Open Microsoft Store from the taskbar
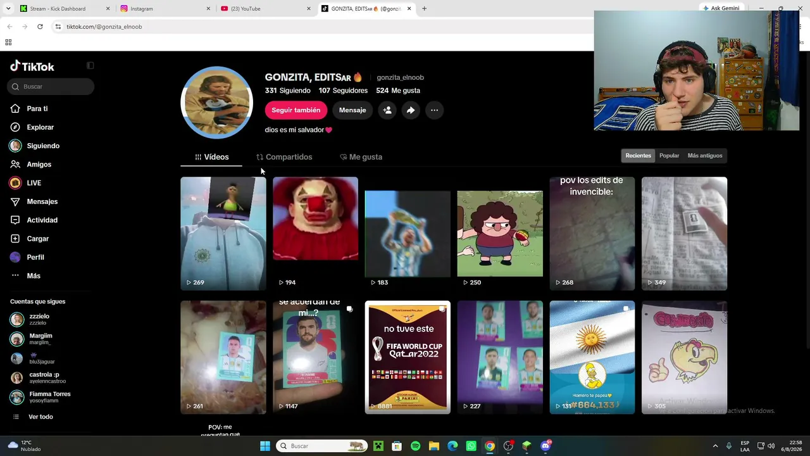The width and height of the screenshot is (810, 456). pyautogui.click(x=397, y=446)
